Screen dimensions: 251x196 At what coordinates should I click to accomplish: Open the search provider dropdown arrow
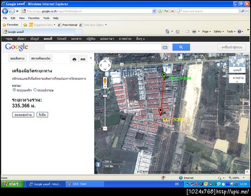point(247,11)
